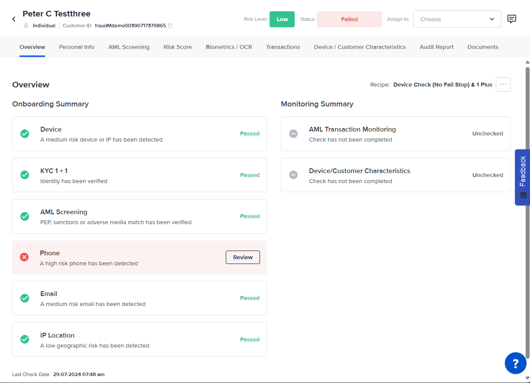Click the back arrow beside customer name

[x=14, y=19]
